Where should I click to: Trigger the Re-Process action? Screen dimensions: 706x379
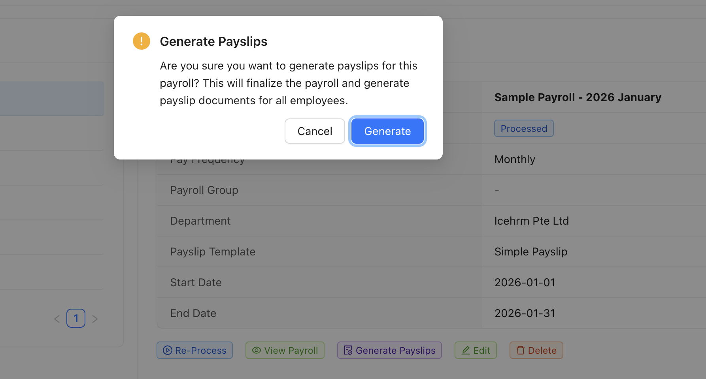click(194, 350)
